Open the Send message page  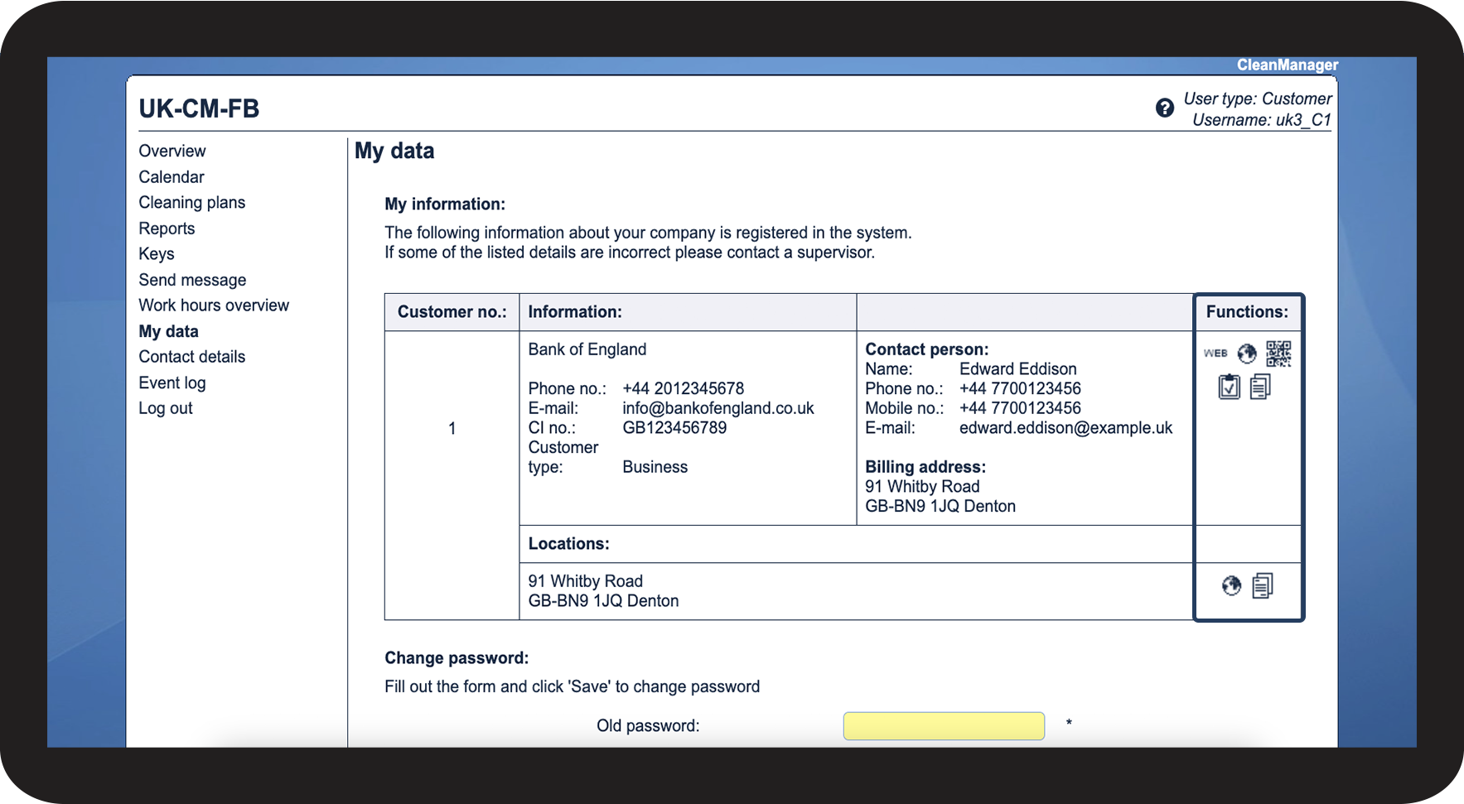pos(192,280)
